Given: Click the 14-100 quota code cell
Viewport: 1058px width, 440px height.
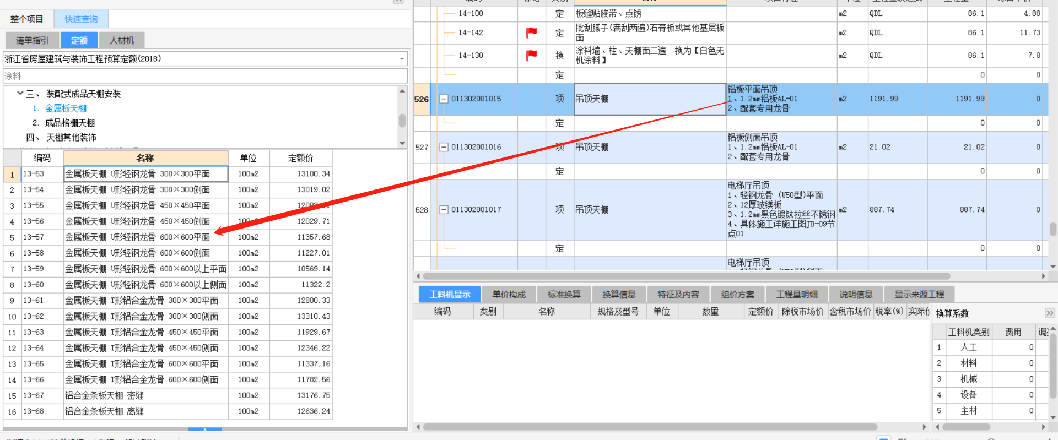Looking at the screenshot, I should pos(471,13).
